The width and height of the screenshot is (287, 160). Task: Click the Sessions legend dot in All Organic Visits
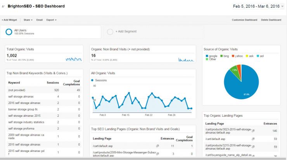(92, 80)
